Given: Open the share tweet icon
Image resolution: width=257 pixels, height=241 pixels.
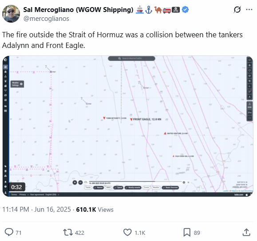Looking at the screenshot, I should tap(246, 233).
